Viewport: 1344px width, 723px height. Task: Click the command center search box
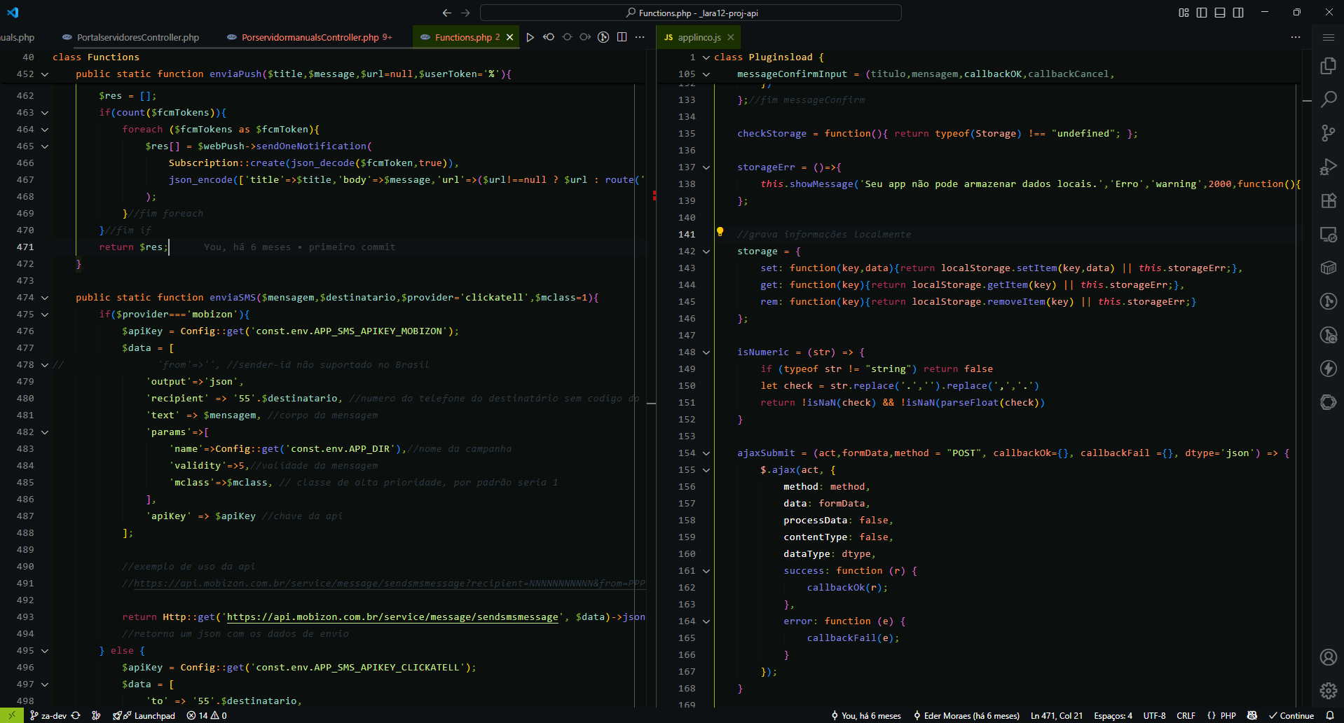click(690, 13)
